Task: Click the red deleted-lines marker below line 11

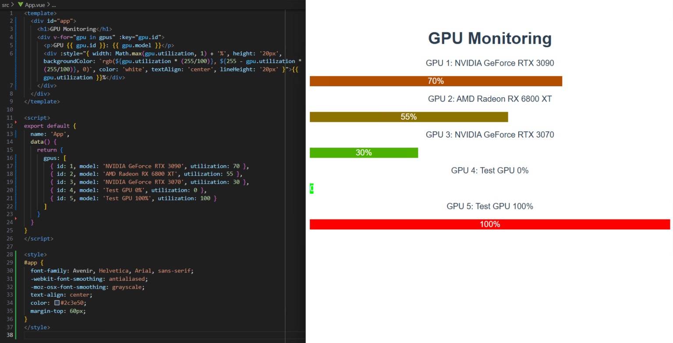Action: point(16,122)
